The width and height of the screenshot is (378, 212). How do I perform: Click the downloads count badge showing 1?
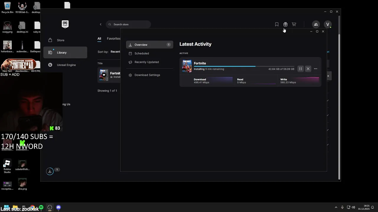tap(57, 170)
